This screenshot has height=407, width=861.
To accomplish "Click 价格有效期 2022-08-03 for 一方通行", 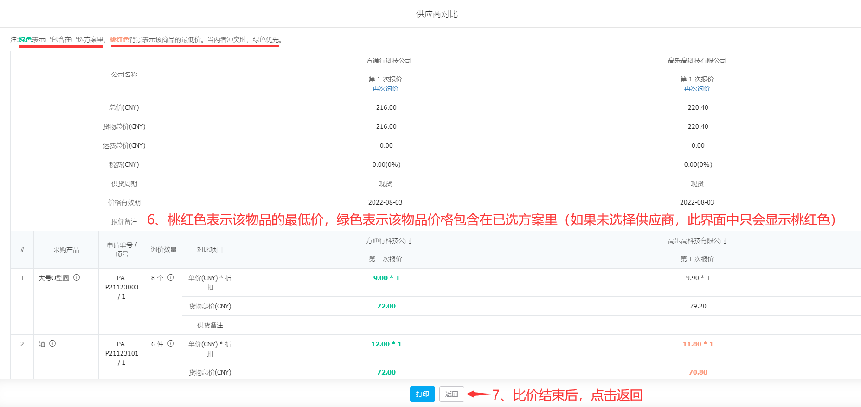I will [x=386, y=202].
